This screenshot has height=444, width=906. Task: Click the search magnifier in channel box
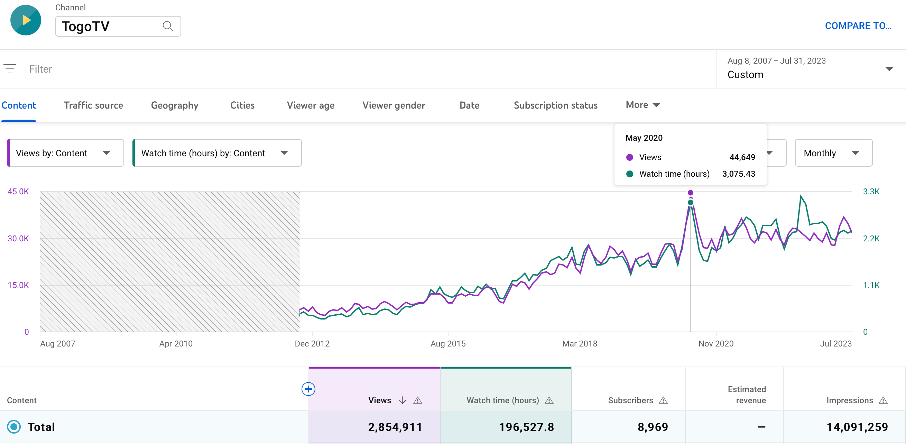(168, 26)
